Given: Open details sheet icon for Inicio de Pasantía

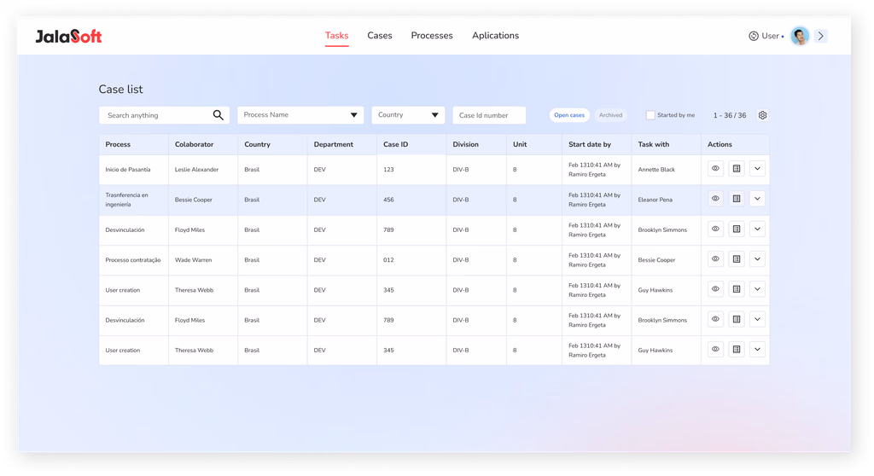Looking at the screenshot, I should (737, 168).
